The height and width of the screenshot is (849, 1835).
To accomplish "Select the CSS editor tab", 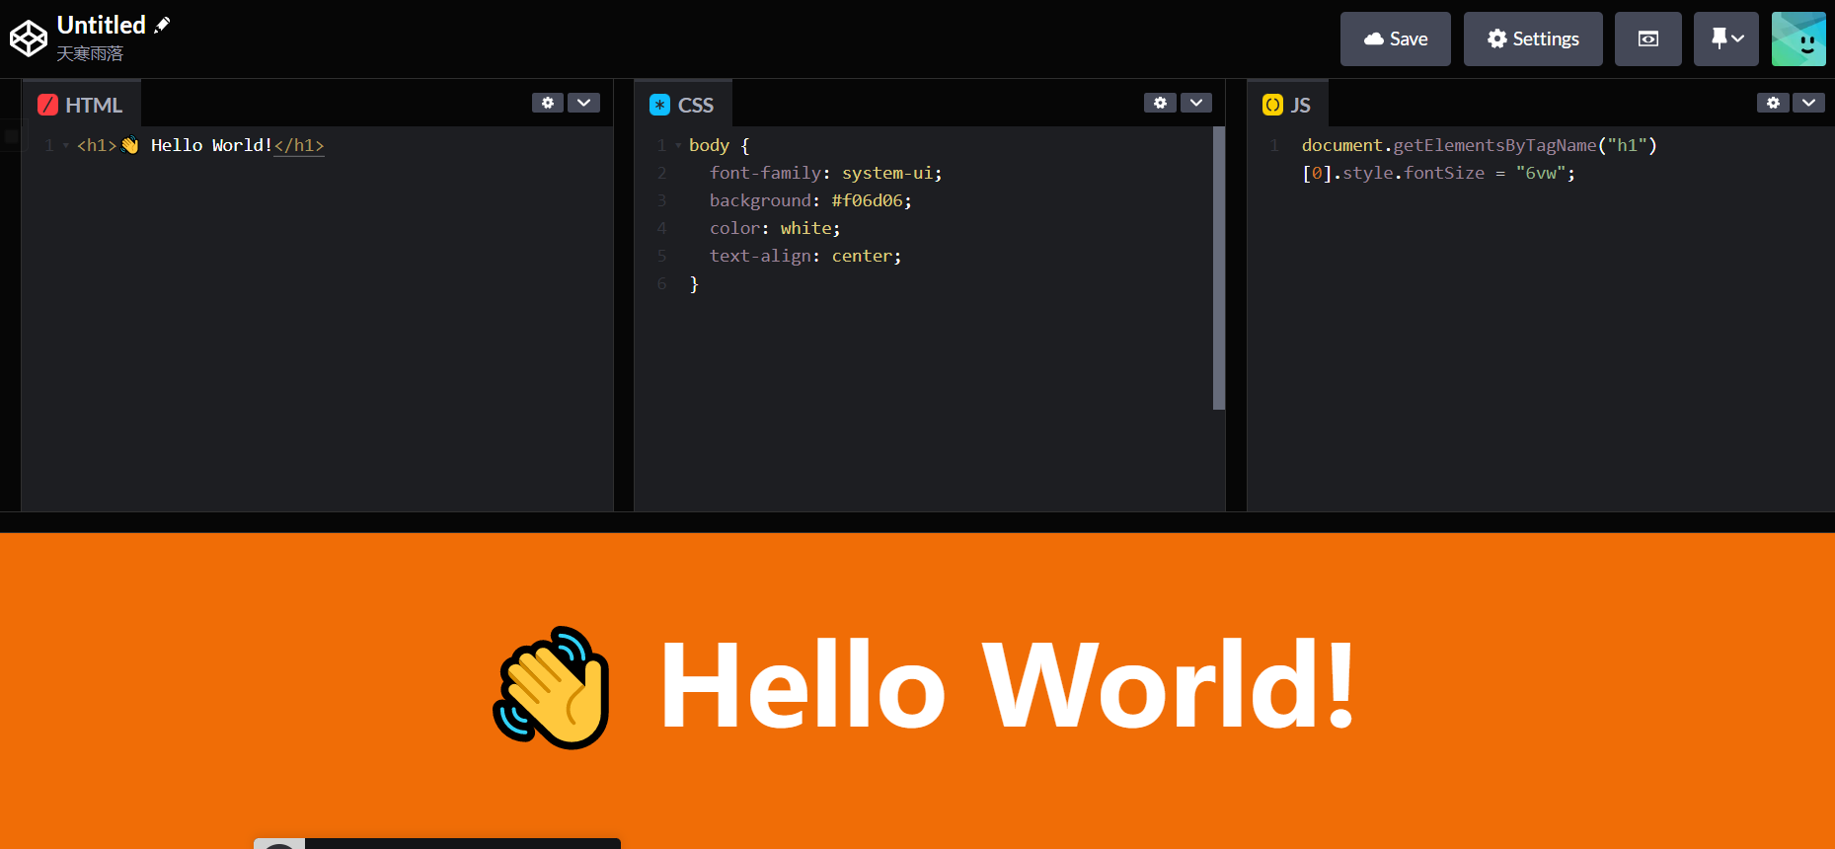I will [682, 105].
